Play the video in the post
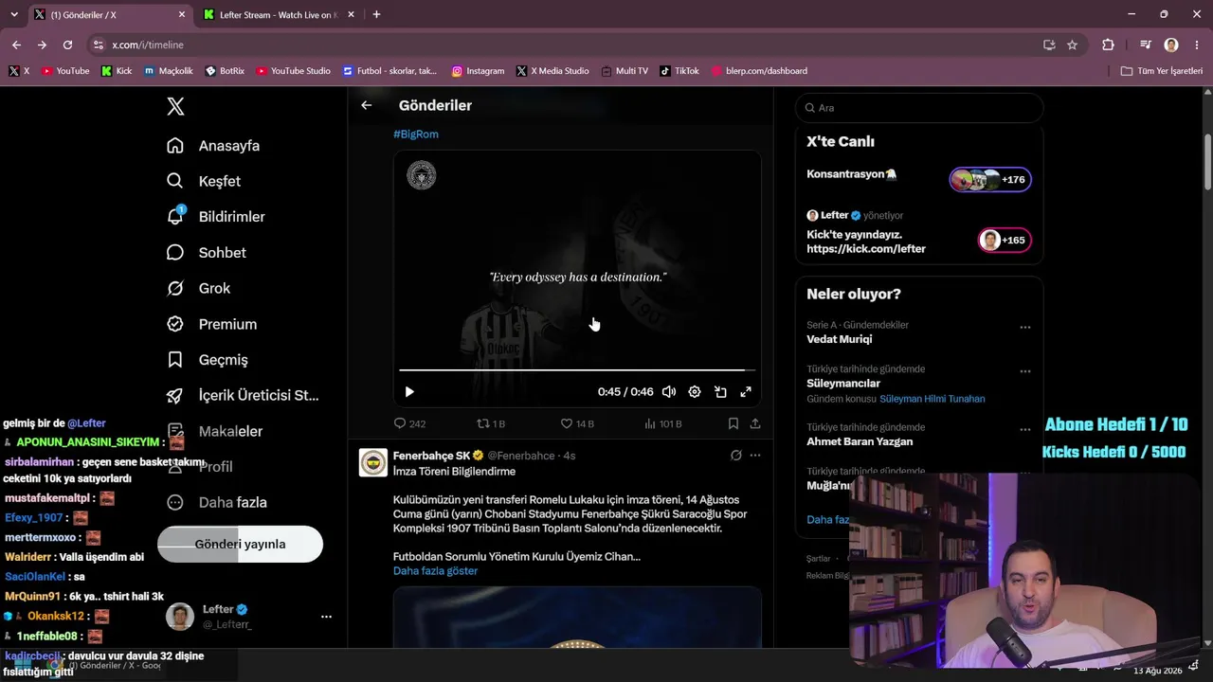This screenshot has height=682, width=1213. click(x=409, y=392)
